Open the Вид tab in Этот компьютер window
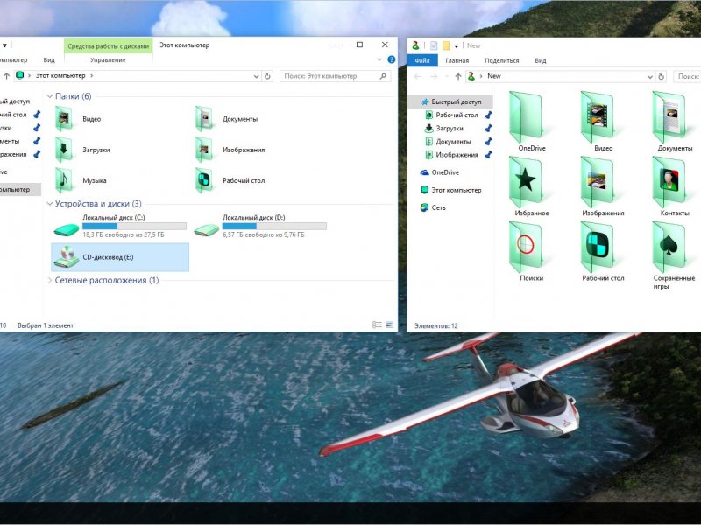 49,59
